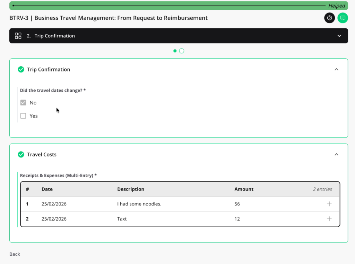
Task: Click the grid icon beside Trip Confirmation step
Action: tap(18, 36)
